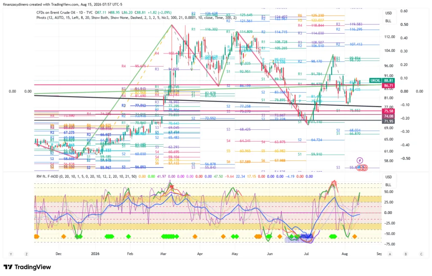
Task: Click the 69.00 price axis label
Action: (389, 128)
